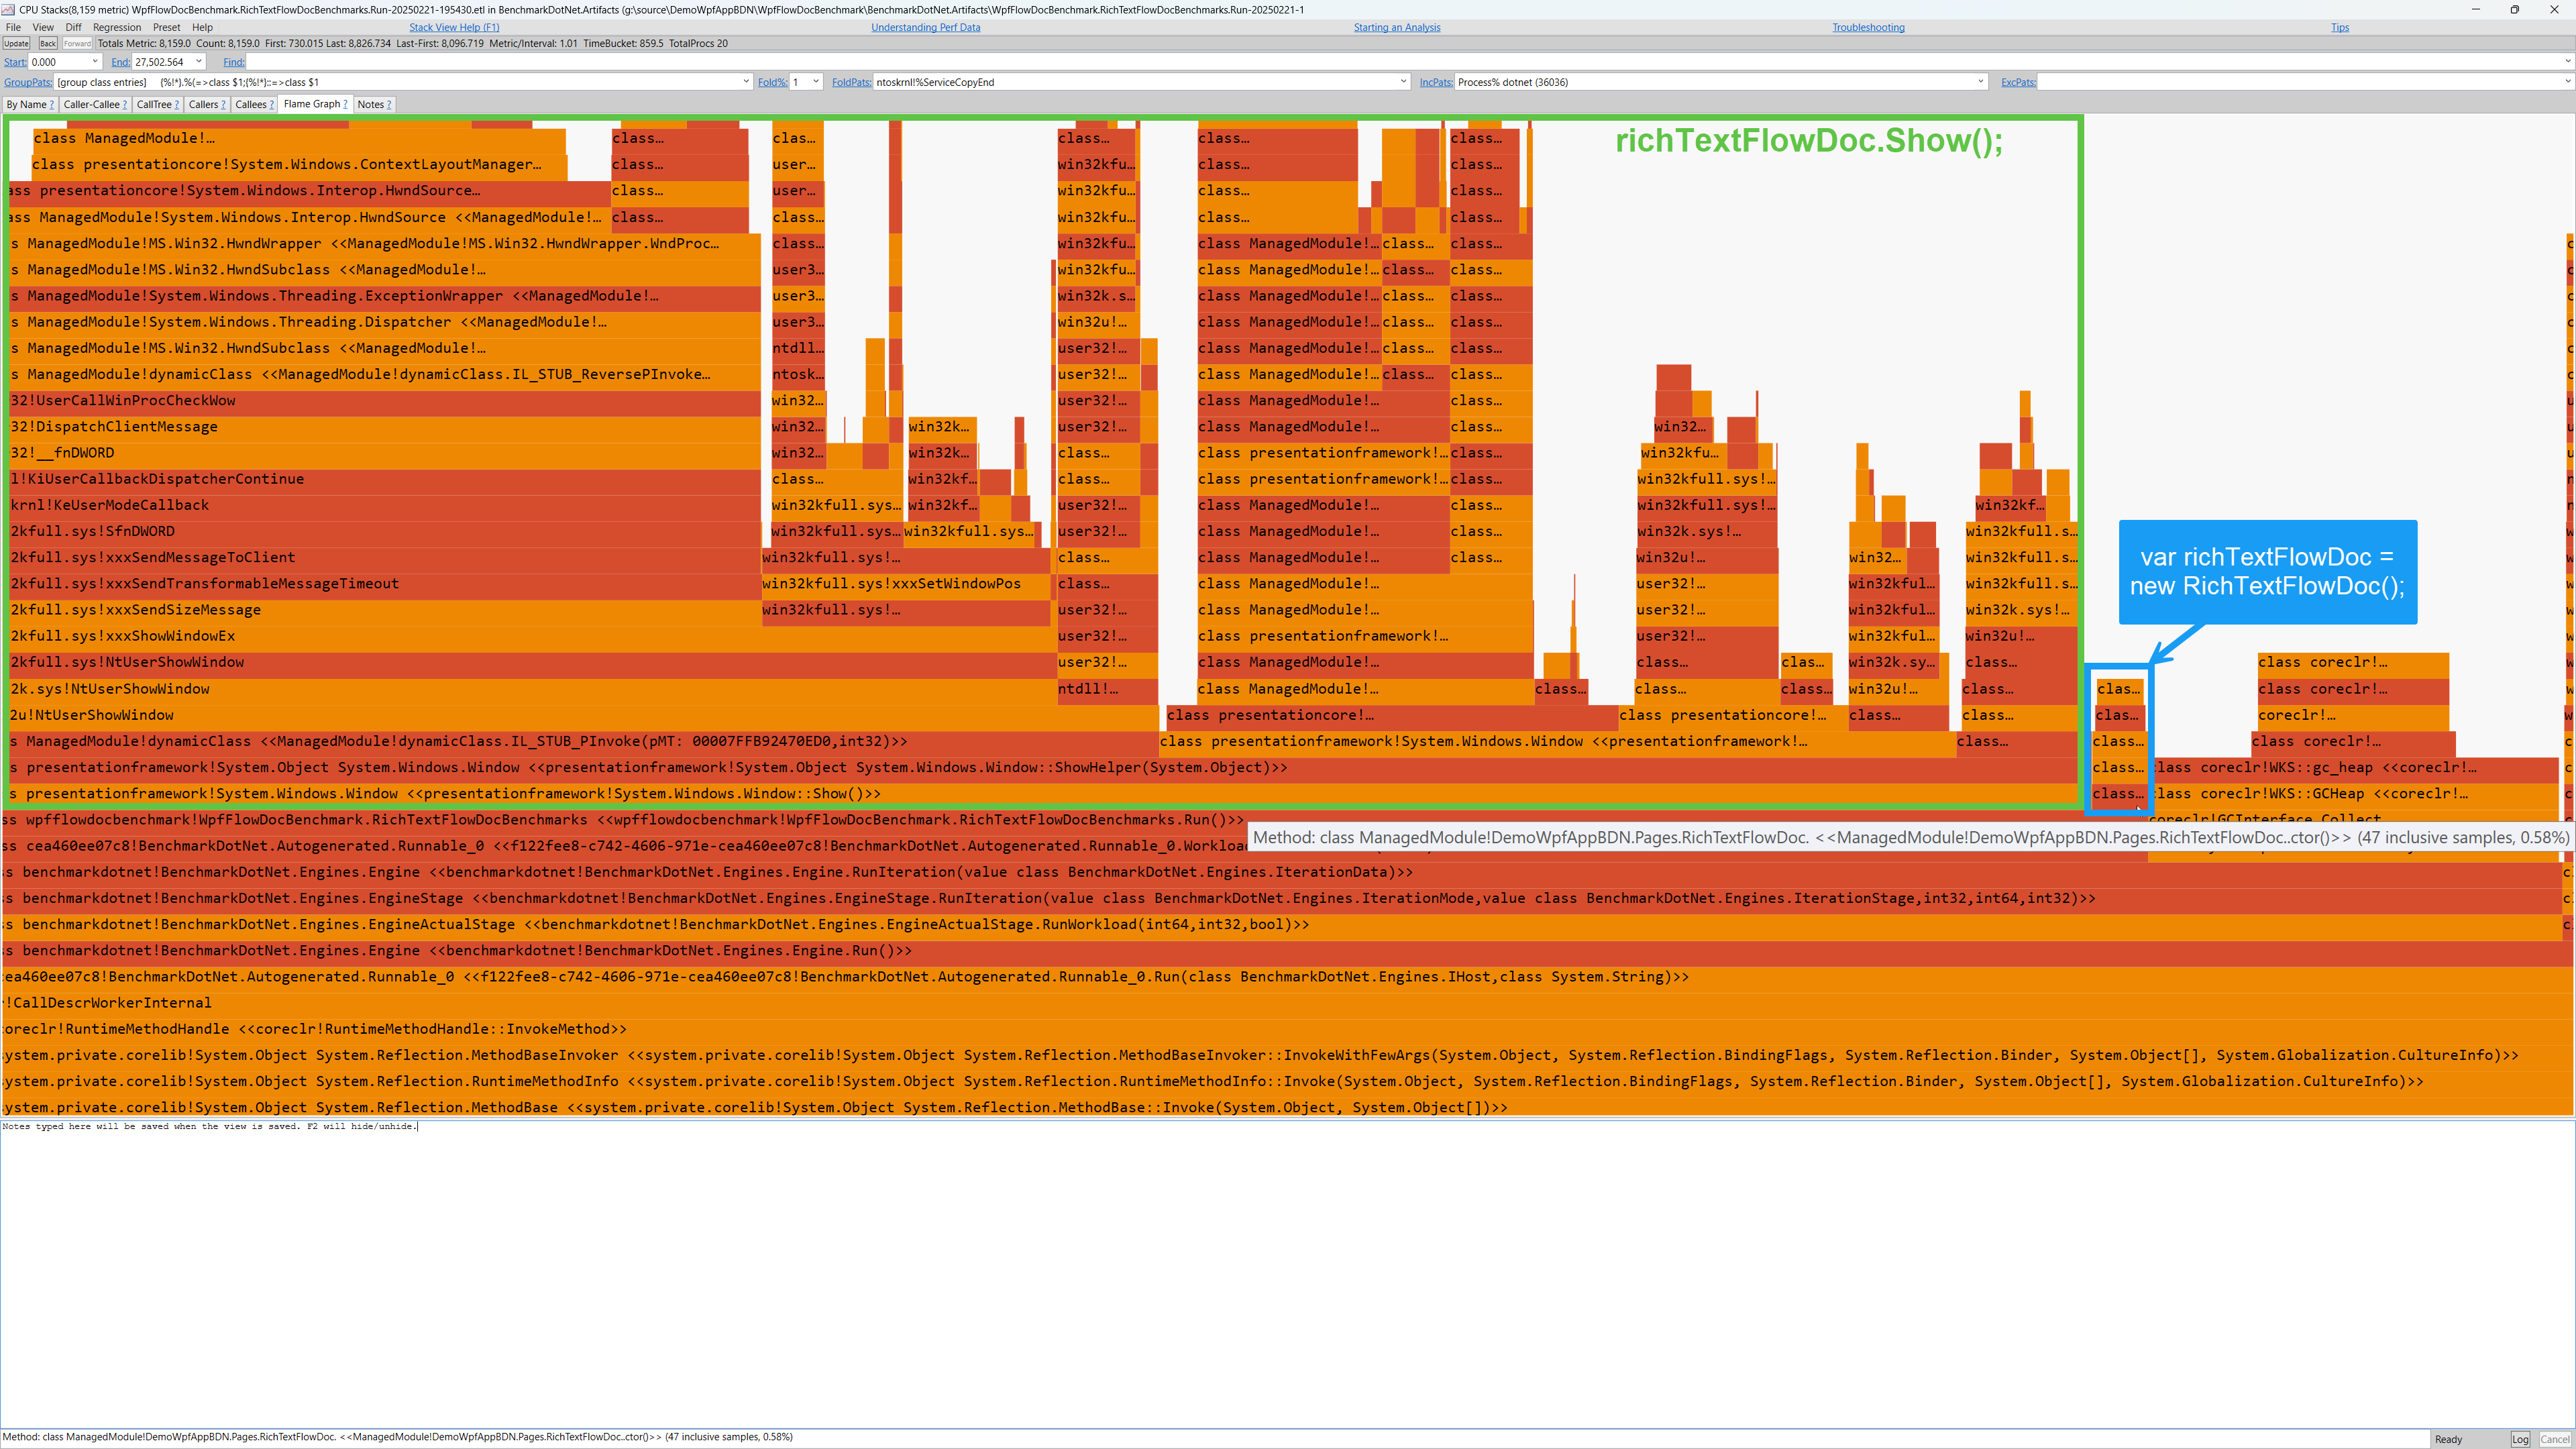2576x1449 pixels.
Task: Open the End time dropdown
Action: pos(198,62)
